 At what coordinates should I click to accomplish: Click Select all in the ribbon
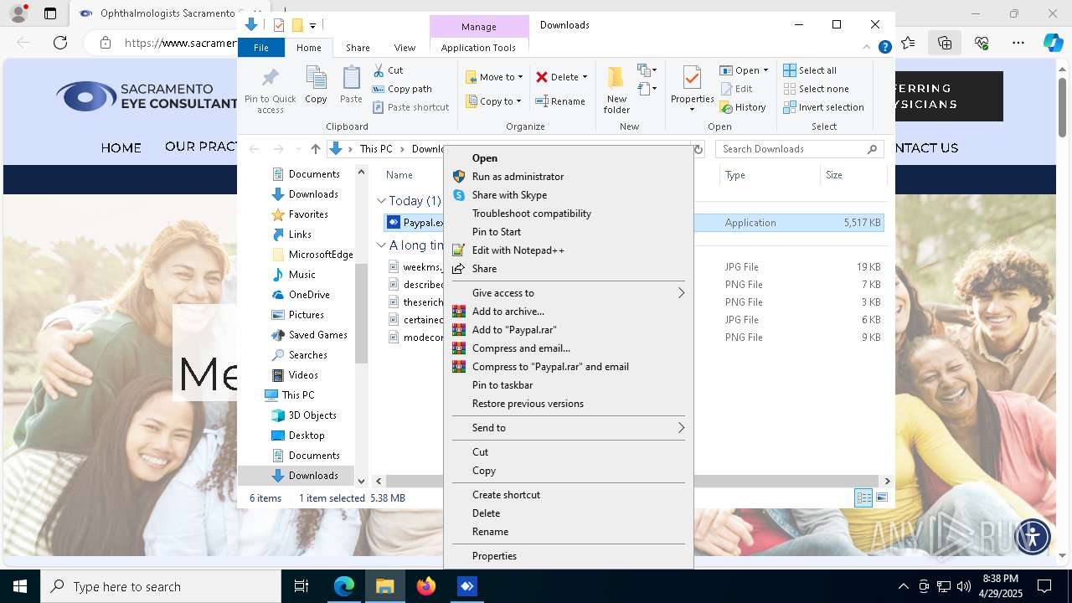tap(810, 70)
